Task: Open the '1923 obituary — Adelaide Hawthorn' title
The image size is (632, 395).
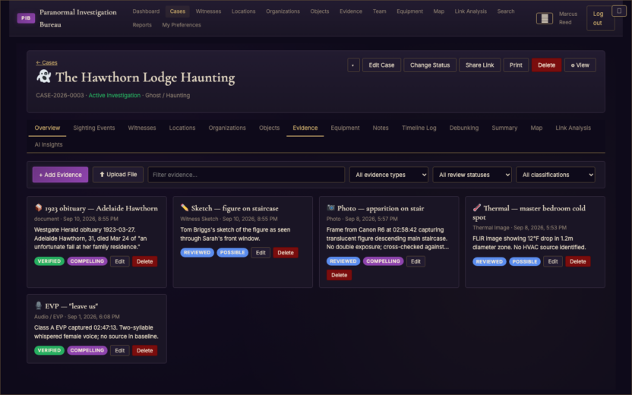Action: coord(101,208)
